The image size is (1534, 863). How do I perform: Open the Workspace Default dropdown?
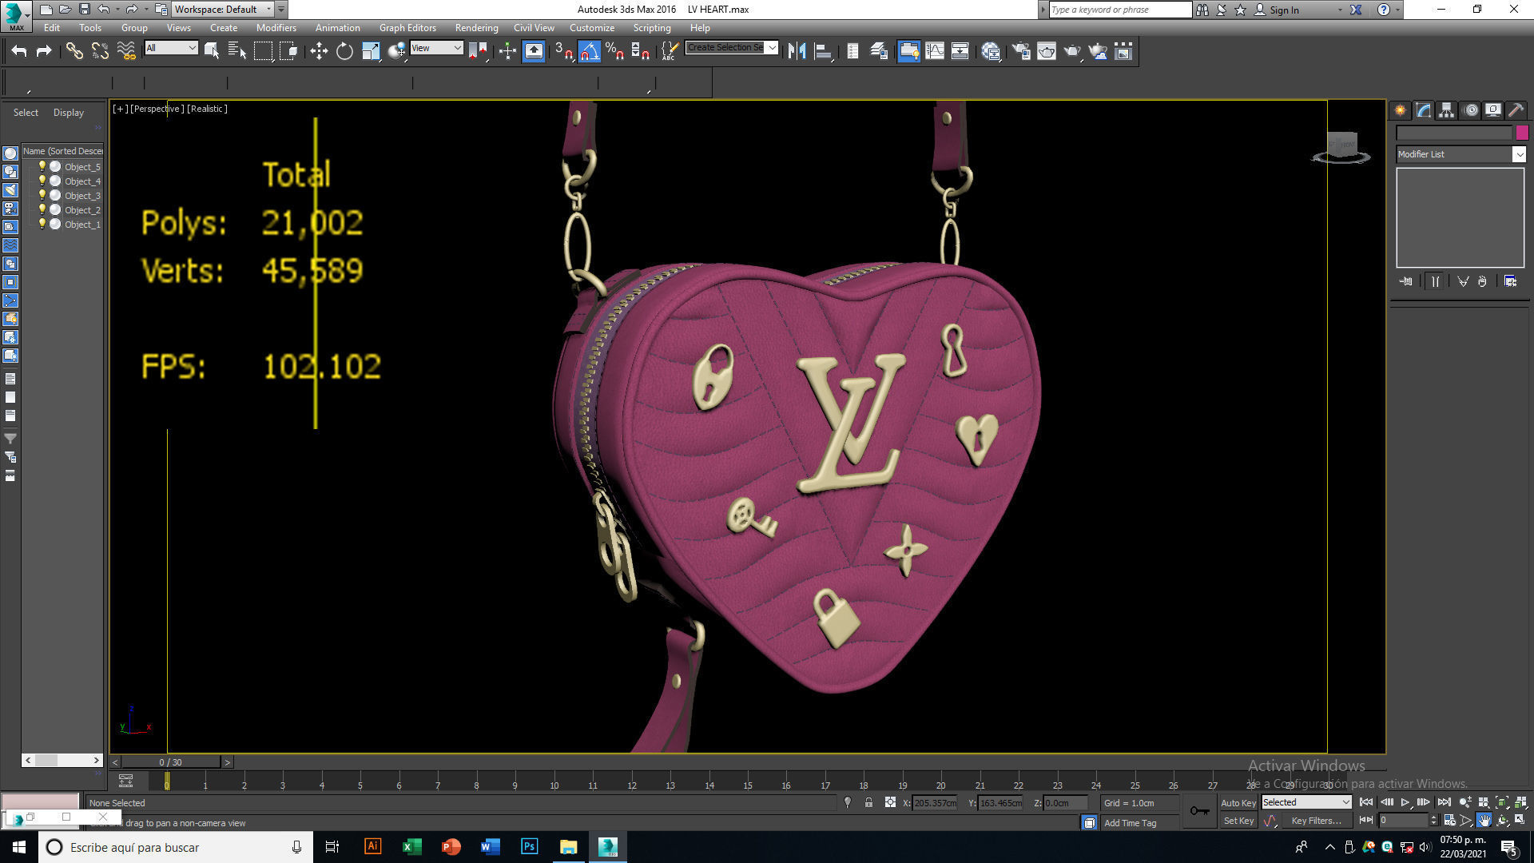(222, 10)
